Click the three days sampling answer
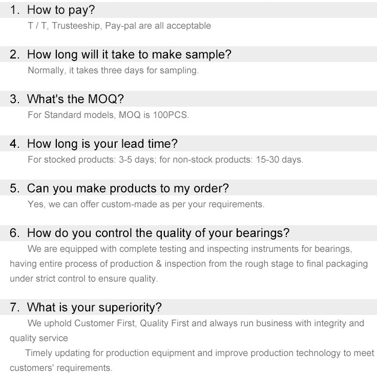This screenshot has height=375, width=377. [x=113, y=70]
